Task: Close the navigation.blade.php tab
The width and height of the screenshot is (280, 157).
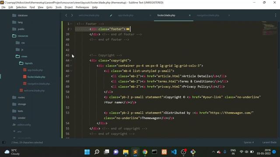Action: tap(229, 15)
